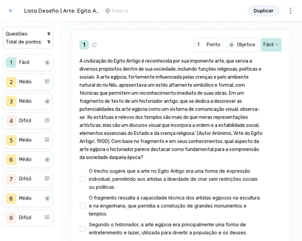Click answer text 'O trecho sugere que a arte'
The width and height of the screenshot is (302, 241).
173,179
